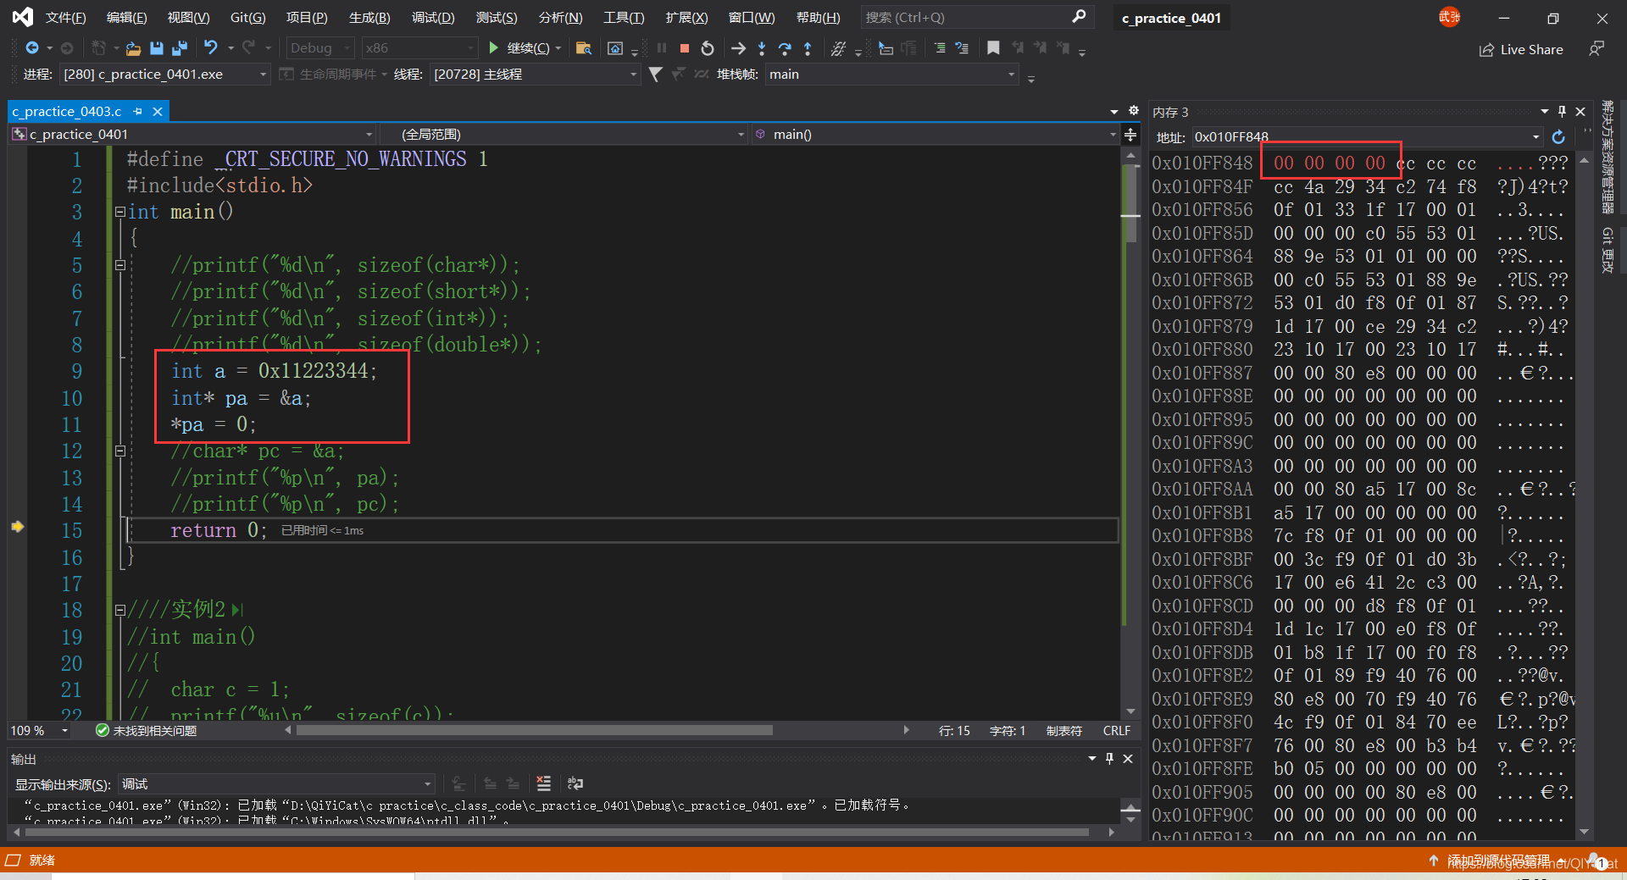The height and width of the screenshot is (880, 1627).
Task: Pin the Memory 3 window
Action: pos(1562,112)
